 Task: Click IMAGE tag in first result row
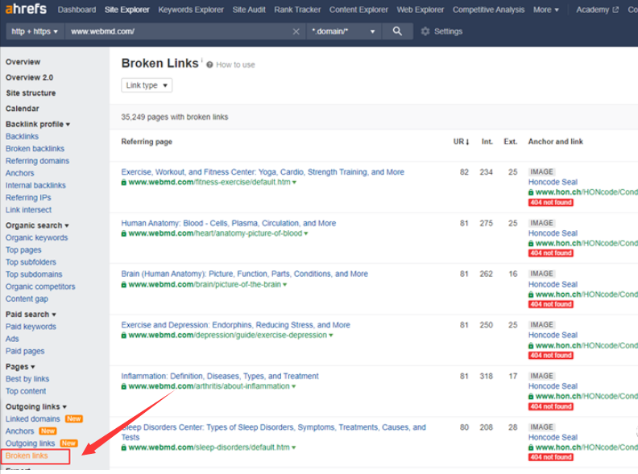tap(541, 172)
